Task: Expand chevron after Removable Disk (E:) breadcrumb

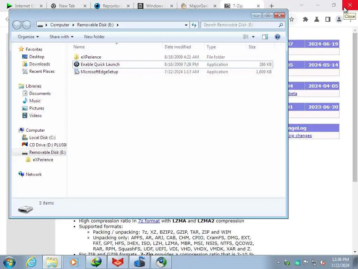Action: pyautogui.click(x=117, y=25)
